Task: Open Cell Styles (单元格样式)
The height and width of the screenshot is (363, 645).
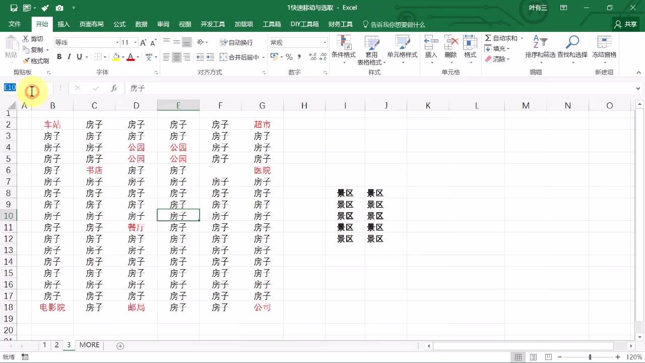Action: point(402,49)
